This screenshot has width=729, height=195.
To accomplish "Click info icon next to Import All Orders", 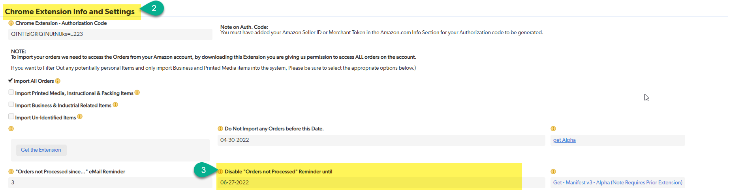I will click(x=58, y=81).
